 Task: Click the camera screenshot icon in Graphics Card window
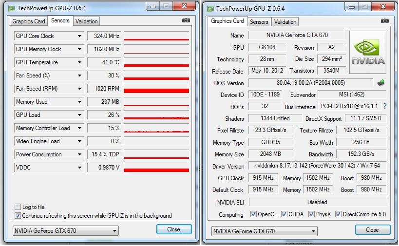385,20
